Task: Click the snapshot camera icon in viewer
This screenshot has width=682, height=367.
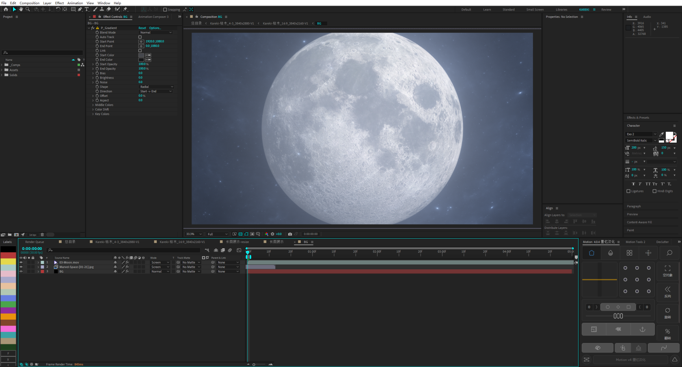Action: point(290,234)
